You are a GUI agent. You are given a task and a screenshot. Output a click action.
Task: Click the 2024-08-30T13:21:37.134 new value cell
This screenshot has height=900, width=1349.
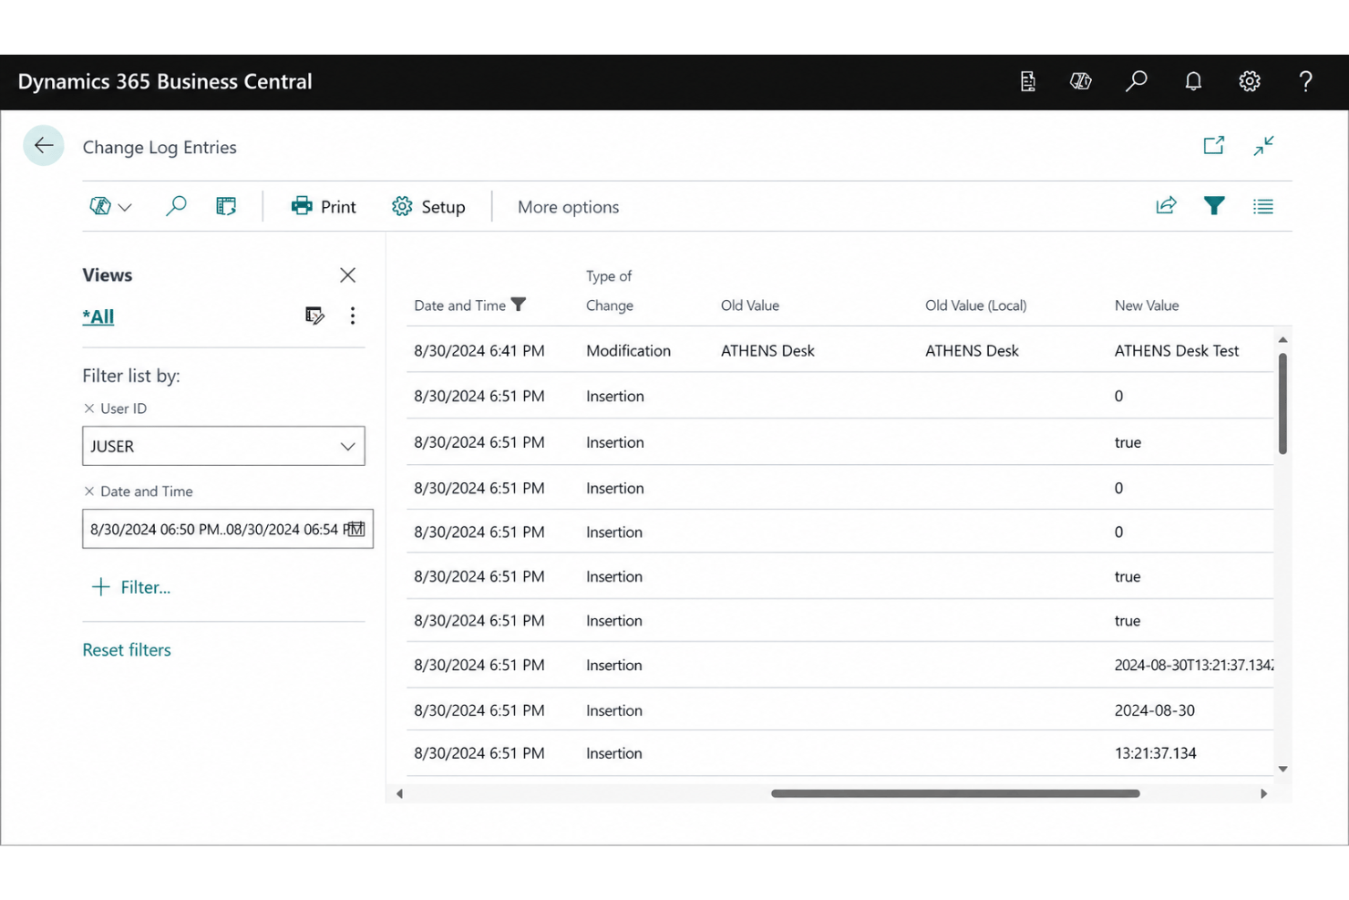[1194, 666]
